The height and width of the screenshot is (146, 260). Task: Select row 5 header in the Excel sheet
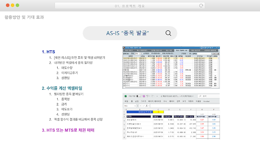124,124
